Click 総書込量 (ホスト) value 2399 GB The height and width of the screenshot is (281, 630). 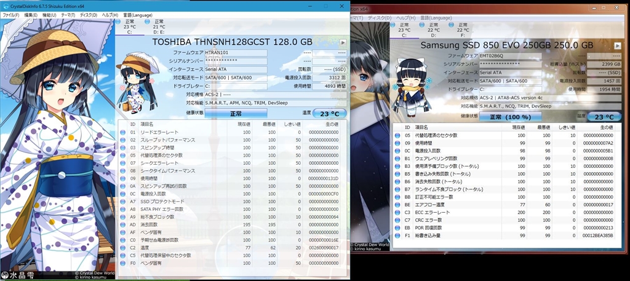coord(604,64)
